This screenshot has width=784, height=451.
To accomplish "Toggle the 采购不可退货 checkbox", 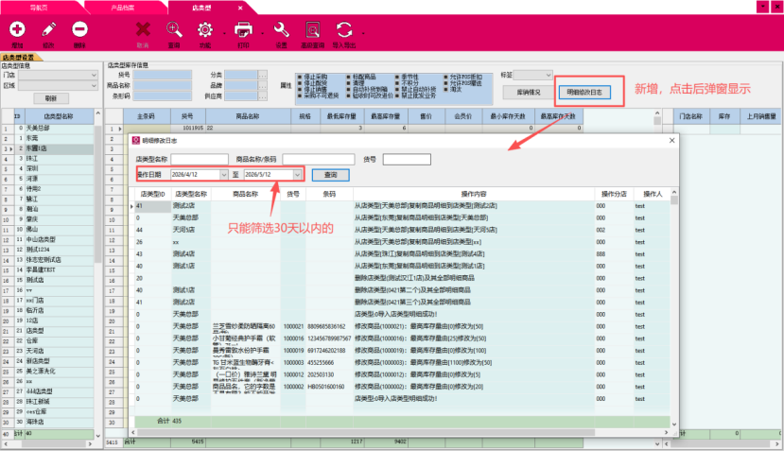I will (300, 95).
